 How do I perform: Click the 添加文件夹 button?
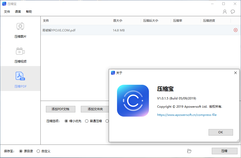point(95,109)
